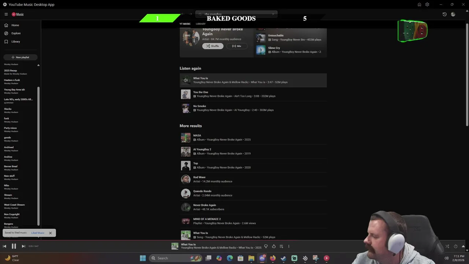The width and height of the screenshot is (469, 264).
Task: Toggle shuffle in the player bar
Action: 447,246
